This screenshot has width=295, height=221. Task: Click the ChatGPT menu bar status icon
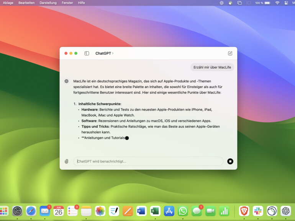click(x=221, y=3)
